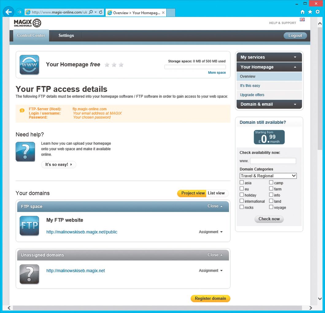The width and height of the screenshot is (325, 313).
Task: Expand the Domain & email section
Action: 269,104
